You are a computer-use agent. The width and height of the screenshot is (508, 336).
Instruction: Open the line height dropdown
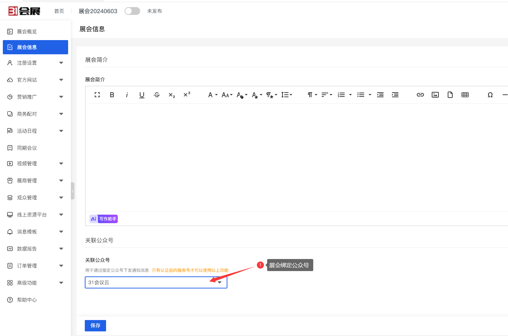pos(286,95)
